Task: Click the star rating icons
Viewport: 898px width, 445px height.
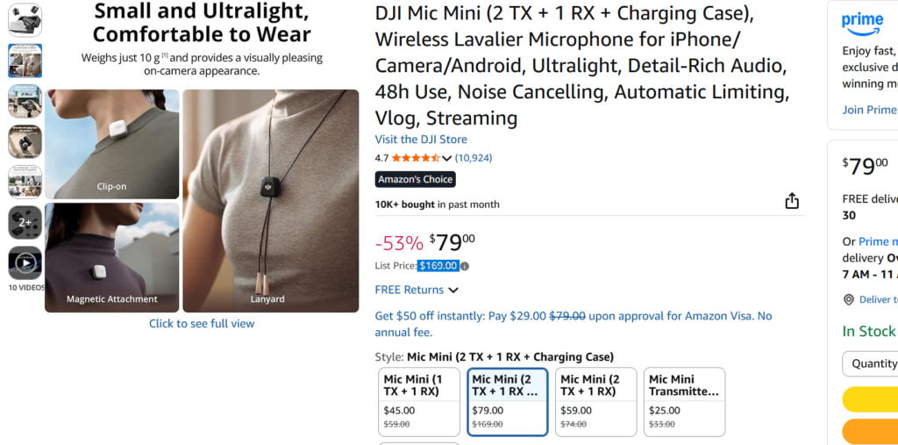Action: pyautogui.click(x=416, y=158)
